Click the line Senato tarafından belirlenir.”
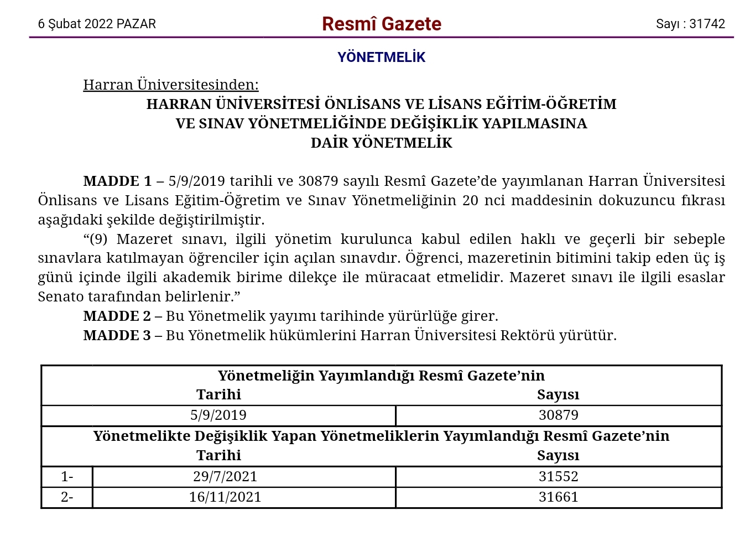The width and height of the screenshot is (745, 557). point(139,296)
